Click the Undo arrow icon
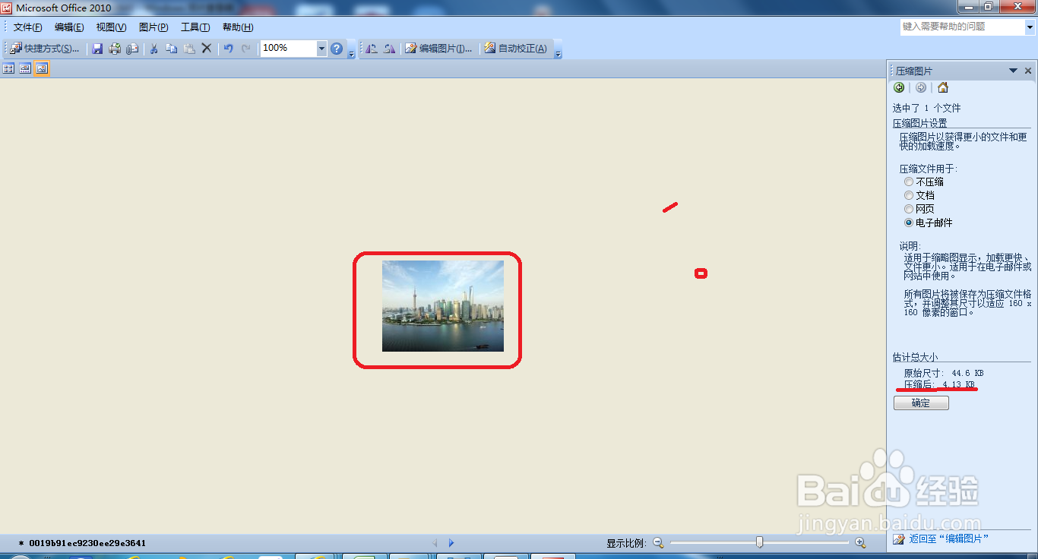The width and height of the screenshot is (1038, 559). [x=228, y=49]
